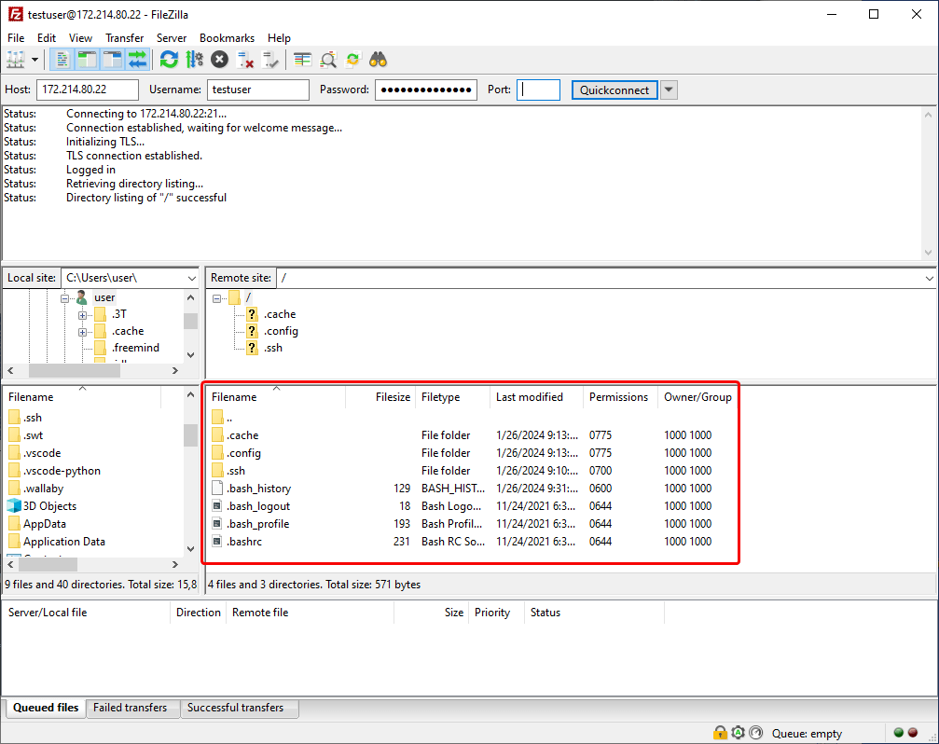Open the Bookmarks menu
The width and height of the screenshot is (939, 744).
click(227, 37)
